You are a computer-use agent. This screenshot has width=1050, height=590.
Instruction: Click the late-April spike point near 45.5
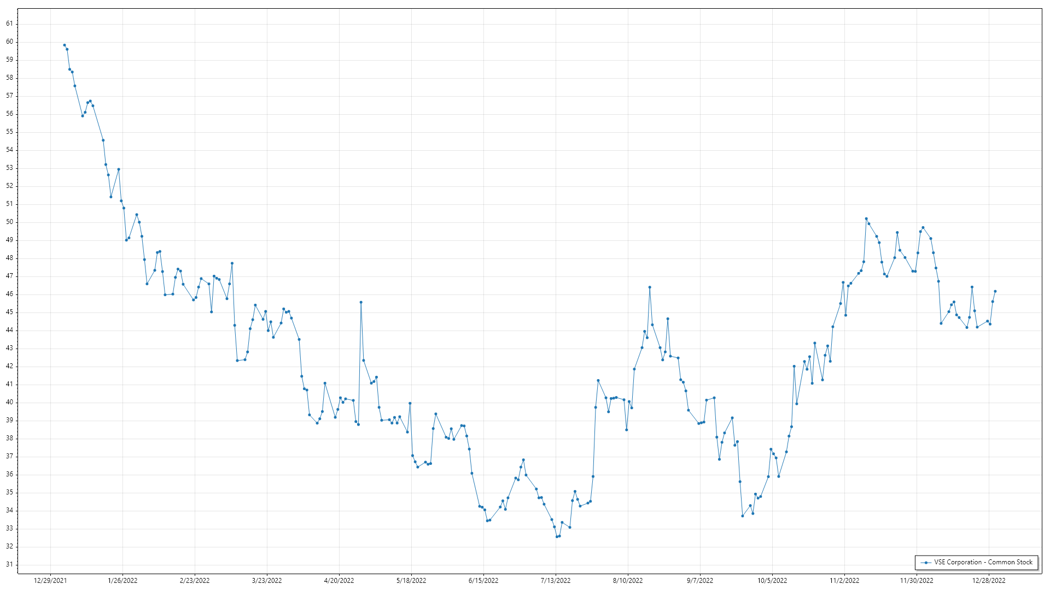pyautogui.click(x=361, y=302)
